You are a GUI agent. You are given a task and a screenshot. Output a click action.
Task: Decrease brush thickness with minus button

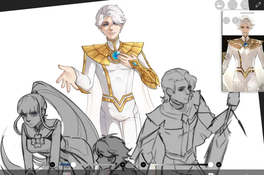tap(52, 165)
